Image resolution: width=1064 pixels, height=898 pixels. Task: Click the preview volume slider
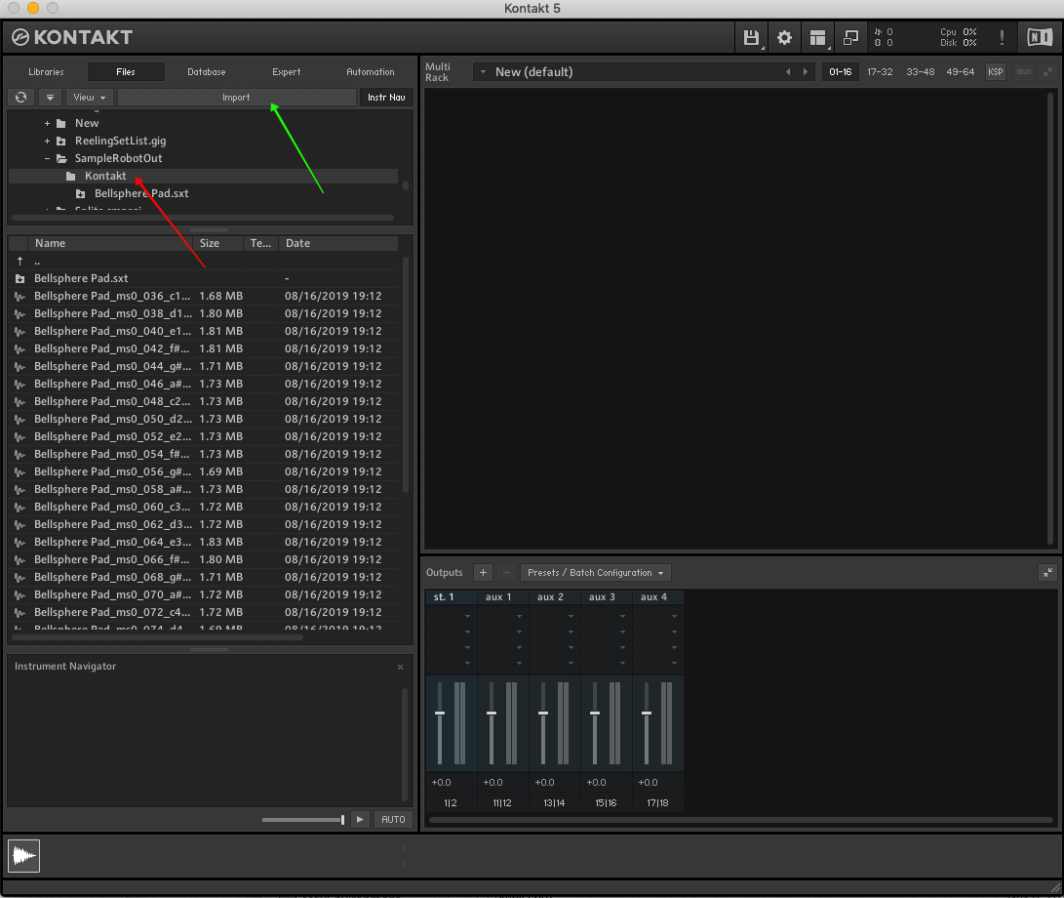coord(303,819)
